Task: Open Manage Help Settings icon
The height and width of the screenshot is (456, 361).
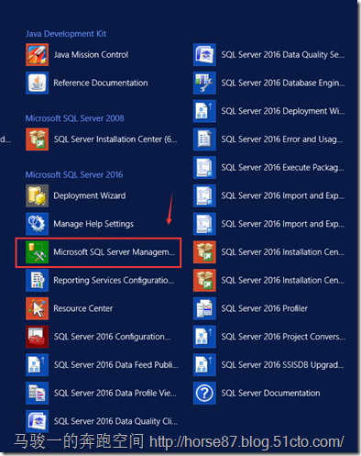Action: pos(37,224)
